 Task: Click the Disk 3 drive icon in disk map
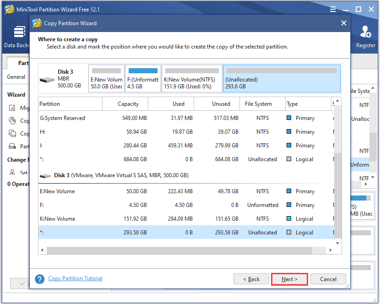coord(47,80)
